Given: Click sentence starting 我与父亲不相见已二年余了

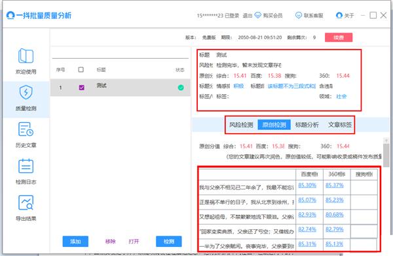Looking at the screenshot, I should pos(247,187).
